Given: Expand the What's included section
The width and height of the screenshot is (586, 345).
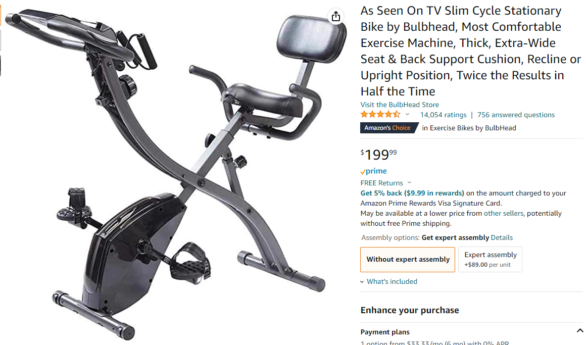Looking at the screenshot, I should pos(388,281).
